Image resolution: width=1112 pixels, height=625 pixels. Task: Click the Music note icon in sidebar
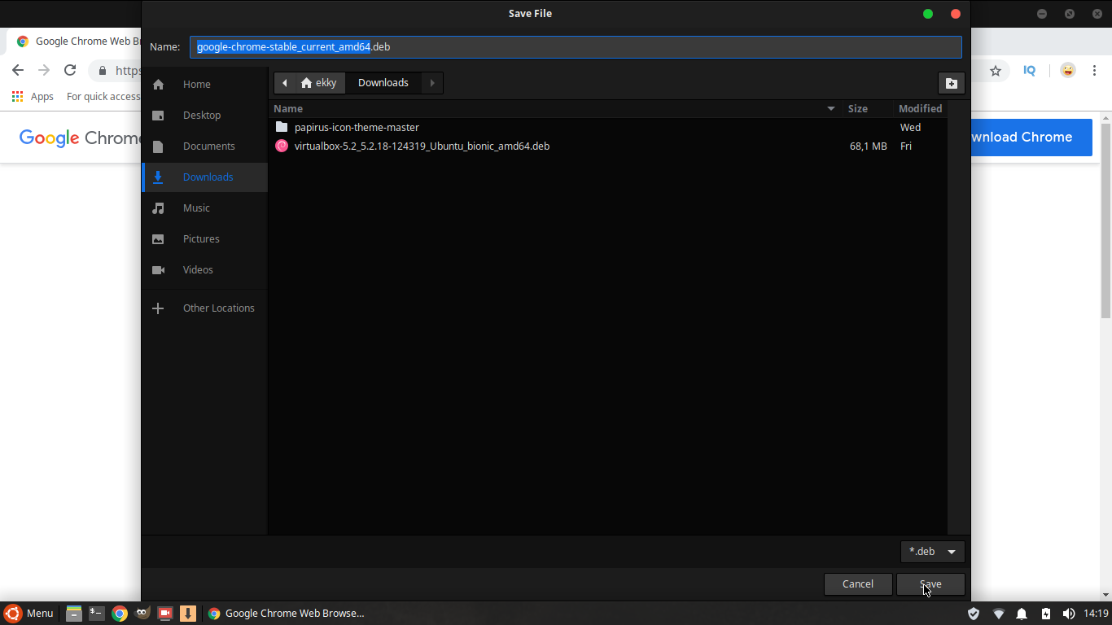pos(158,208)
